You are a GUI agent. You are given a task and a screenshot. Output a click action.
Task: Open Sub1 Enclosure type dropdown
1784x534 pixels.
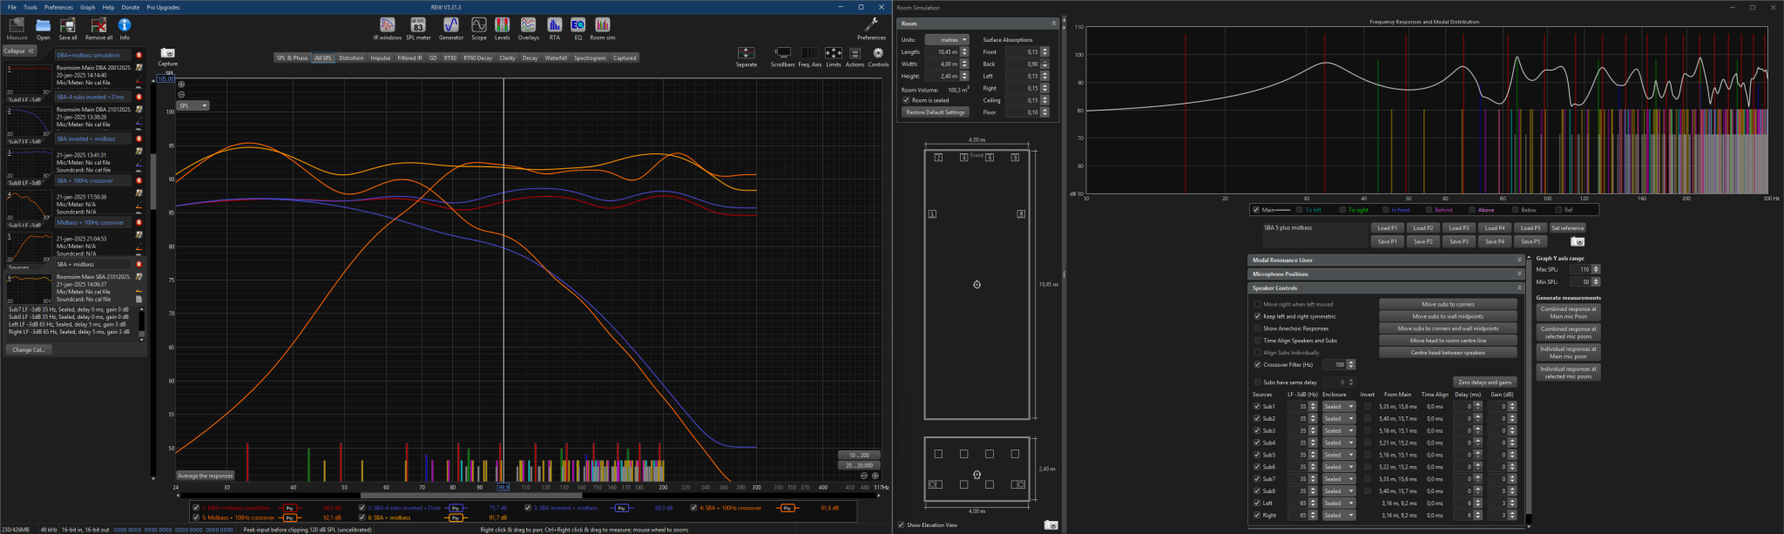(x=1339, y=406)
